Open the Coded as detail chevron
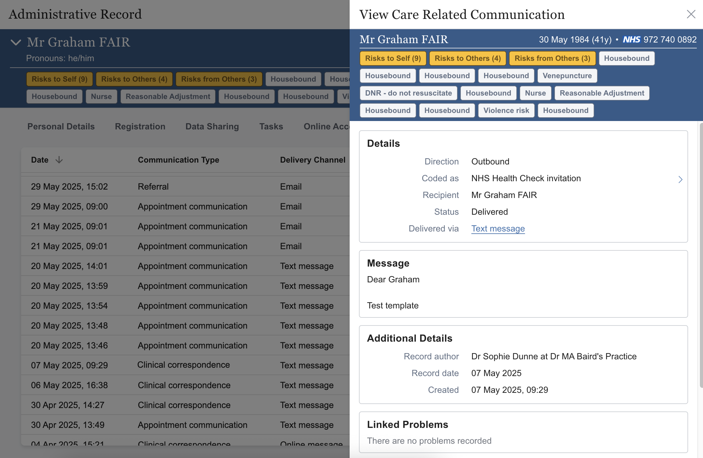This screenshot has height=458, width=703. click(680, 179)
